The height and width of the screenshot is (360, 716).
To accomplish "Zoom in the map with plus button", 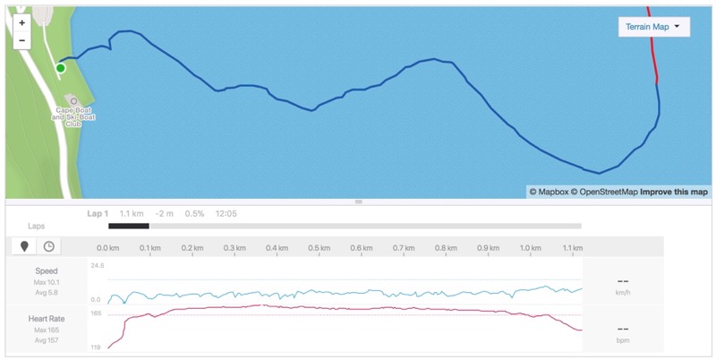I will [x=21, y=23].
